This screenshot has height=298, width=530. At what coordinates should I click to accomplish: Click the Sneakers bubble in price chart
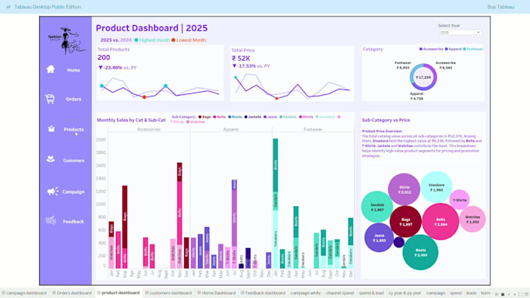click(x=436, y=187)
